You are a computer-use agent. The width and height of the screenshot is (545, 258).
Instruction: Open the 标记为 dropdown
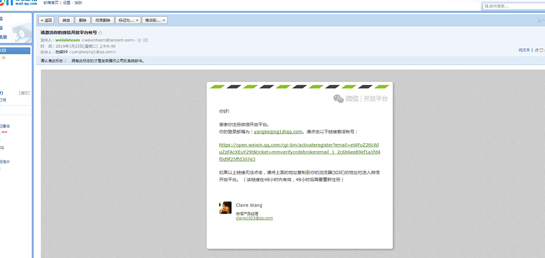pyautogui.click(x=128, y=20)
